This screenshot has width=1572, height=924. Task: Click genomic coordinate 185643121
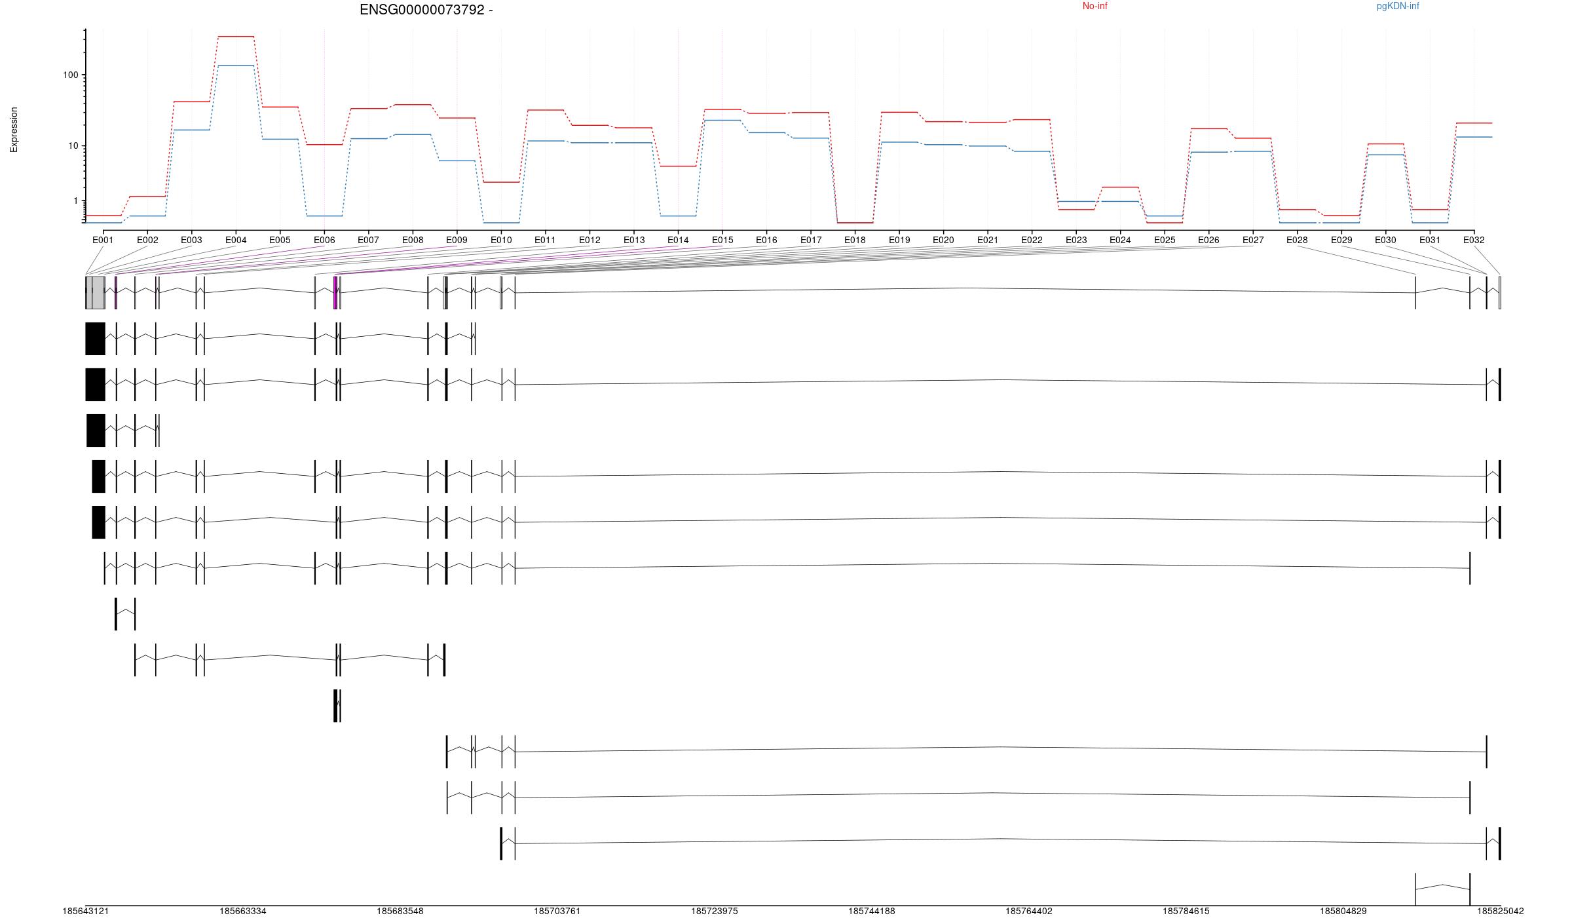tap(86, 912)
